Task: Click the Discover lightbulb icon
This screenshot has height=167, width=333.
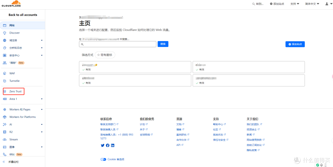Action: coord(4,33)
